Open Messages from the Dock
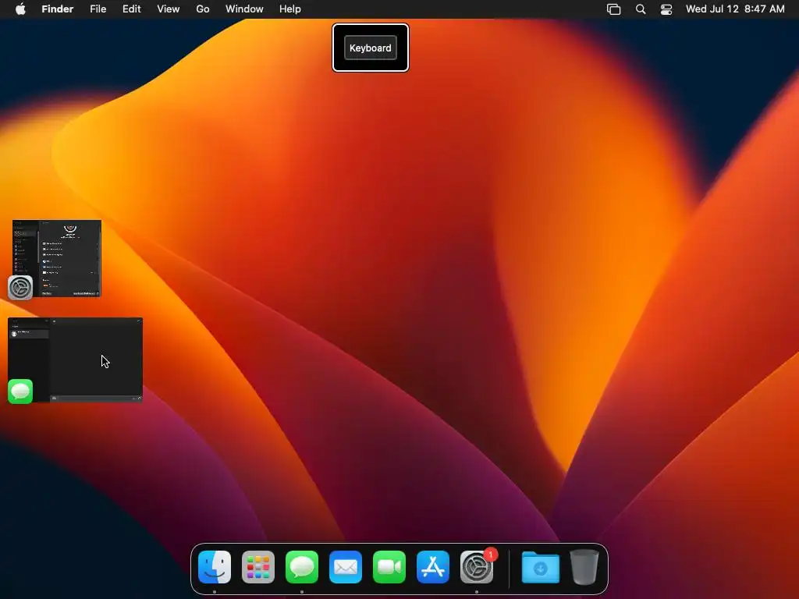This screenshot has height=599, width=799. point(302,567)
